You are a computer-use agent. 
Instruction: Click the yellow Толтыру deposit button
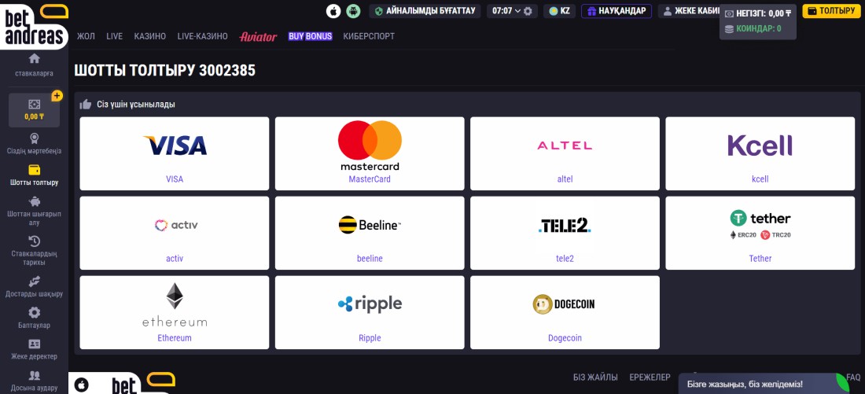(x=831, y=11)
